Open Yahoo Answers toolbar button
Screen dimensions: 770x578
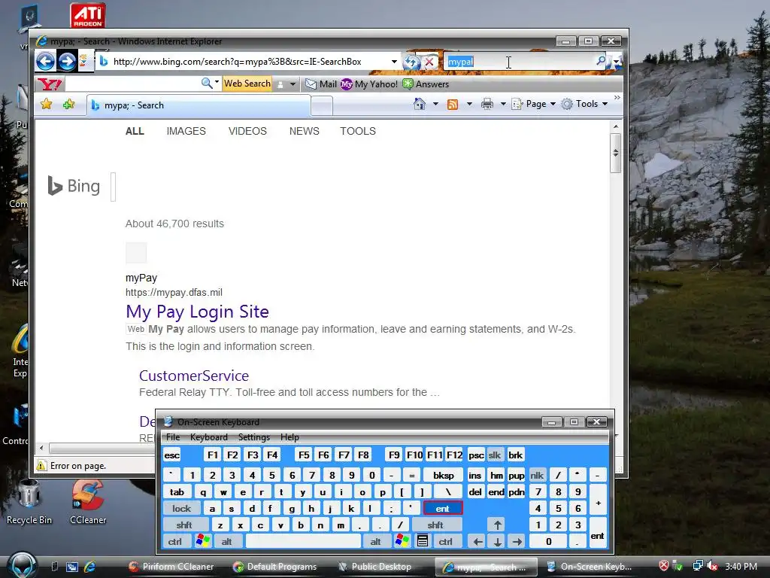[426, 84]
